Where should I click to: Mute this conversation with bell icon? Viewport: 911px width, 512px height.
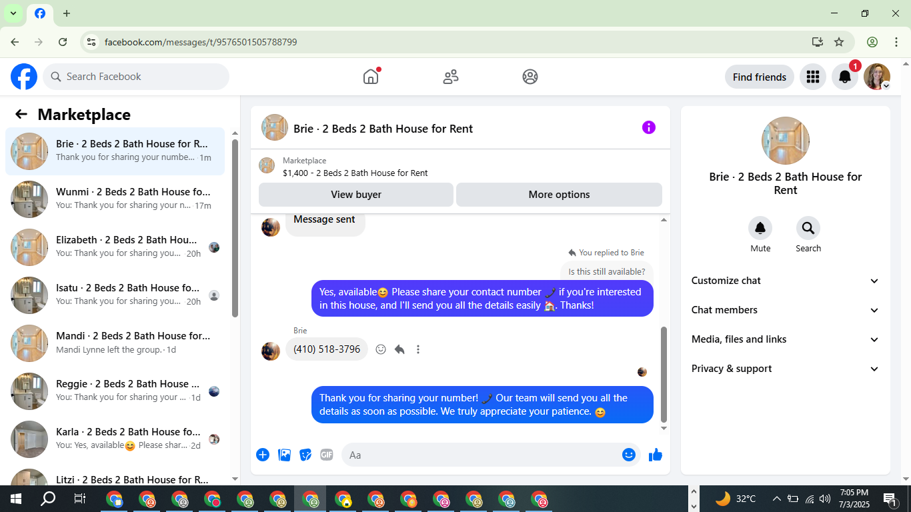(x=760, y=229)
